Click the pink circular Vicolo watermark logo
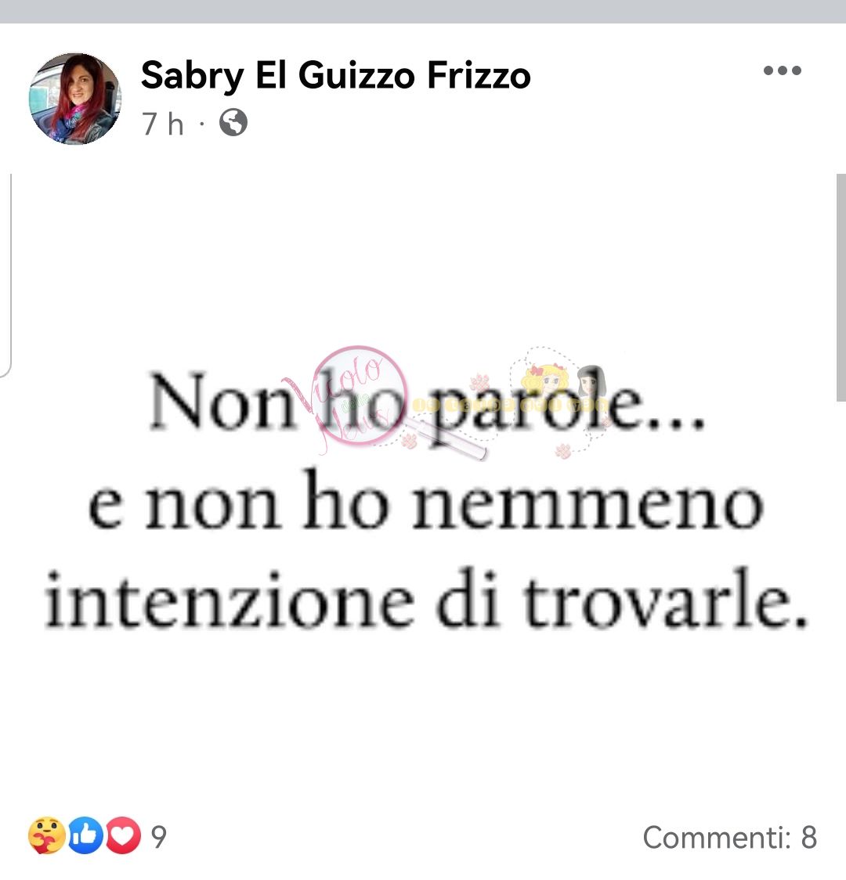The image size is (846, 880). [x=360, y=396]
